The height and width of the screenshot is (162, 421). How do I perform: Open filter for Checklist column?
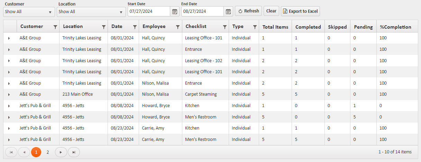click(x=225, y=27)
